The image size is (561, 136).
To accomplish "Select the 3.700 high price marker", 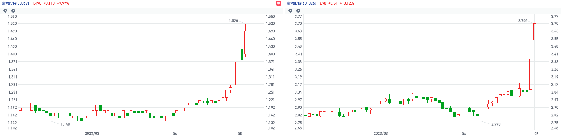I will click(x=523, y=21).
